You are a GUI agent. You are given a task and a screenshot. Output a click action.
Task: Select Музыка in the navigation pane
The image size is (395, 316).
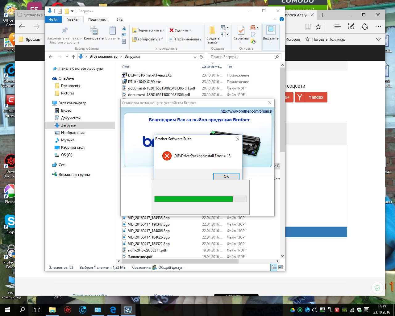(68, 140)
